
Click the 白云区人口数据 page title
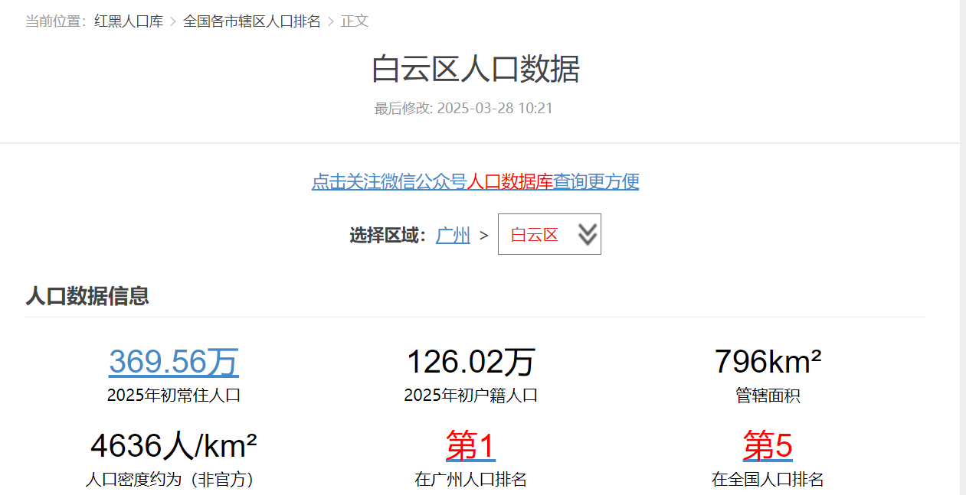coord(475,69)
